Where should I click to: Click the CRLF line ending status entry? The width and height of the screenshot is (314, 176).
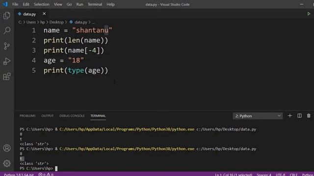pyautogui.click(x=293, y=175)
